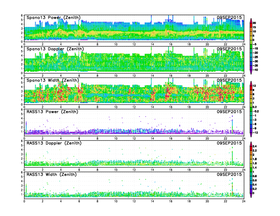This screenshot has height=216, width=280.
Task: Click the 'Spano13 Power (Zenith)' panel title
Action: click(x=54, y=18)
